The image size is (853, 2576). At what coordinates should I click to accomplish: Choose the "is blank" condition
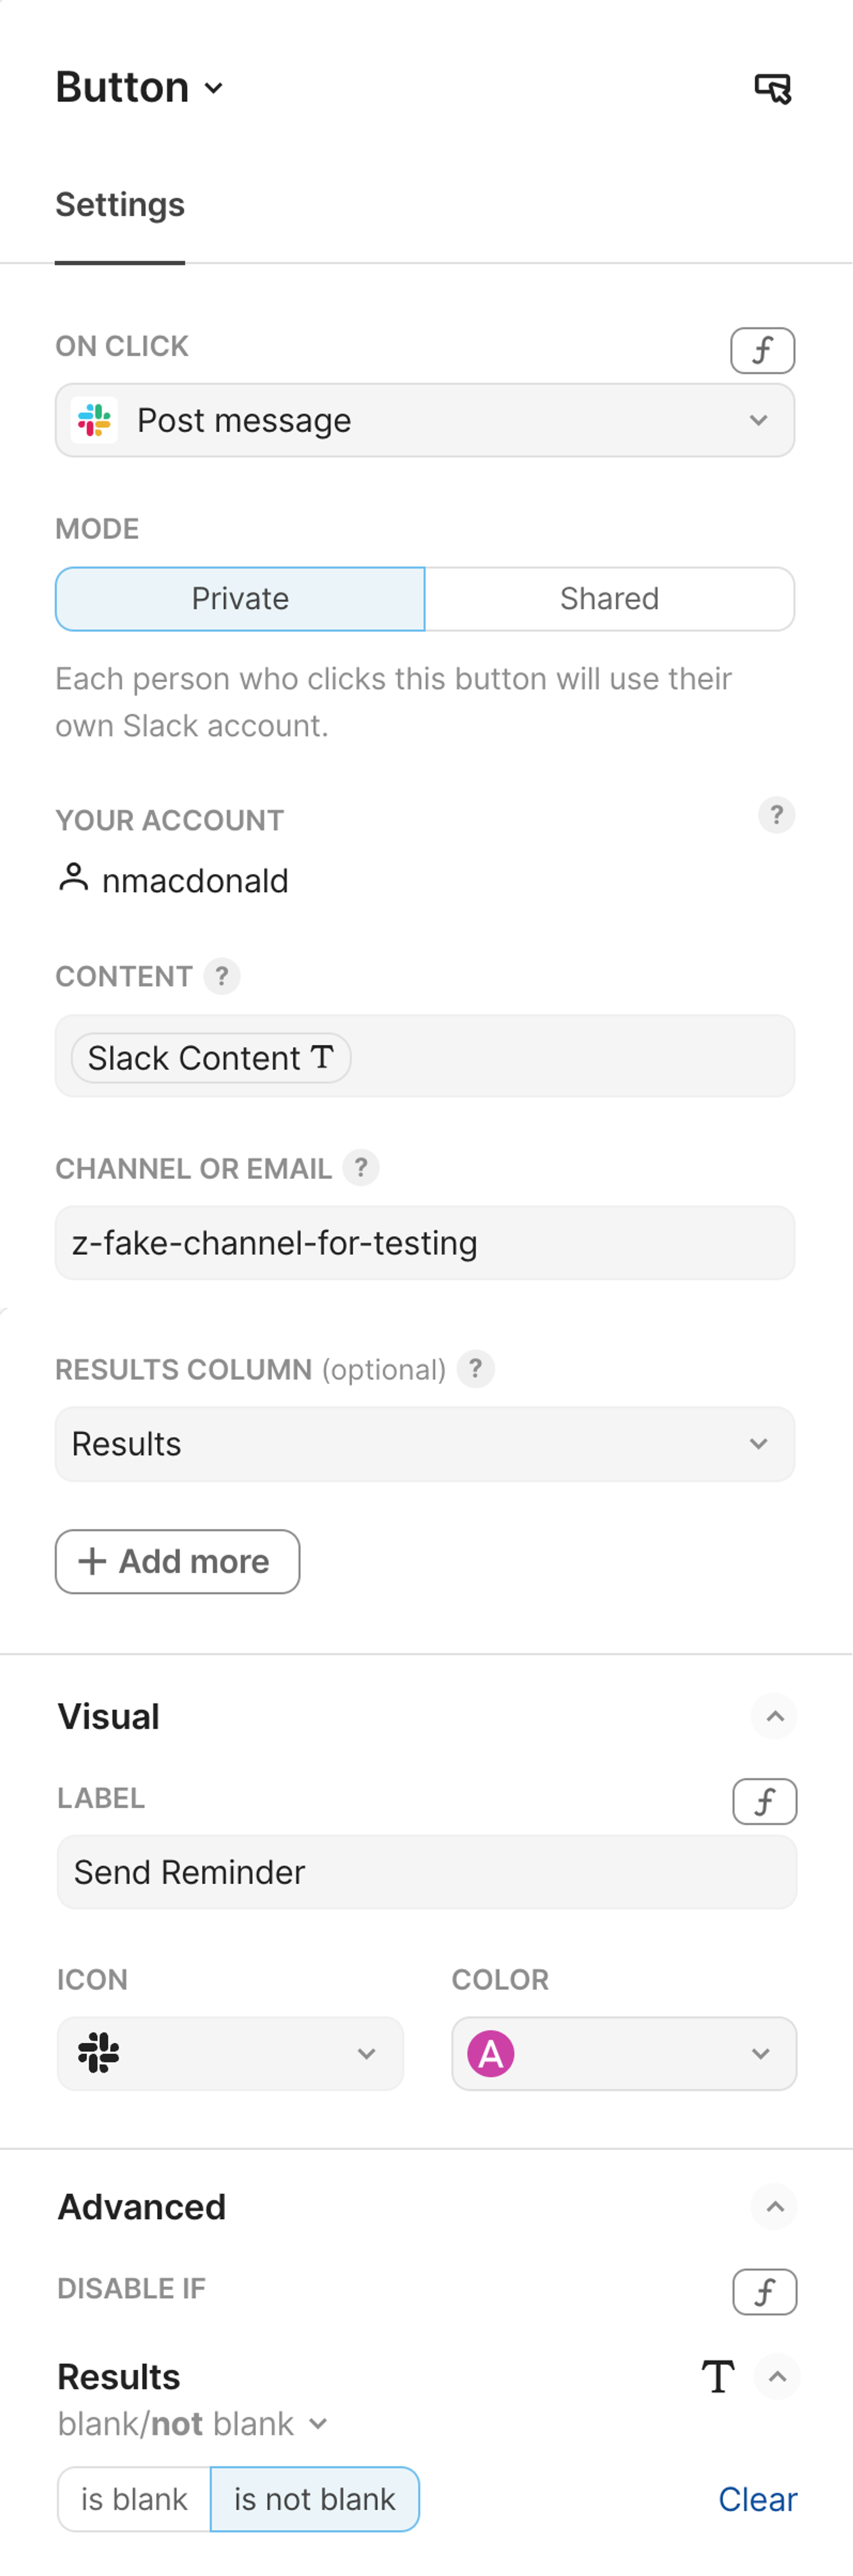134,2499
